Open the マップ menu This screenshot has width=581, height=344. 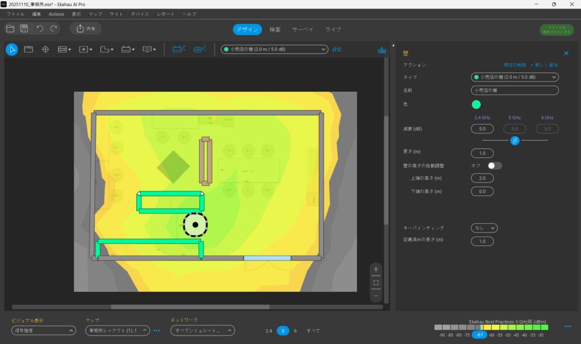(95, 14)
